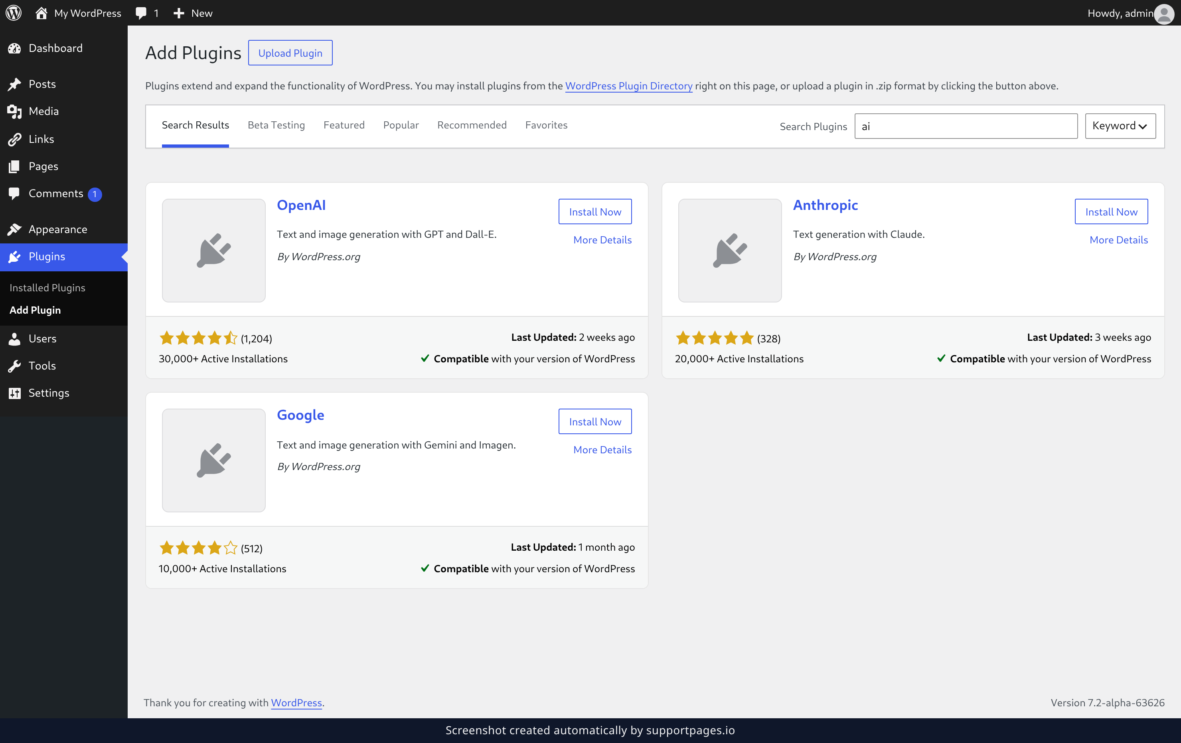Click the Google plugin title
1181x743 pixels.
click(x=300, y=415)
